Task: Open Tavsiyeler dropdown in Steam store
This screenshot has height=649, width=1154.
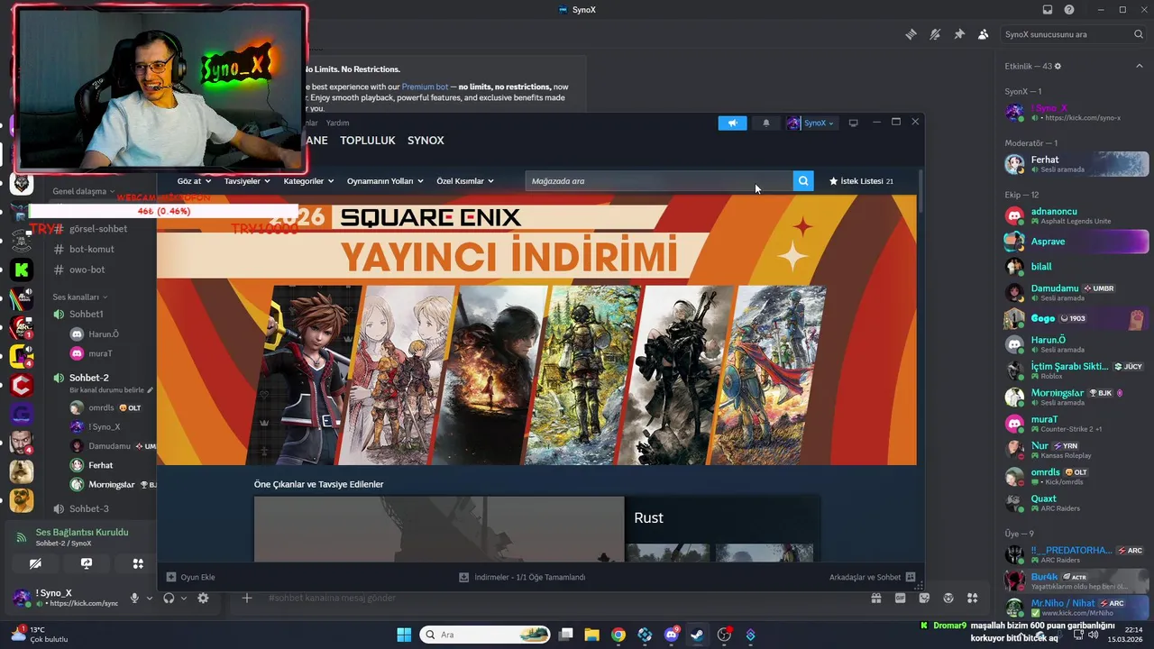Action: pyautogui.click(x=248, y=181)
